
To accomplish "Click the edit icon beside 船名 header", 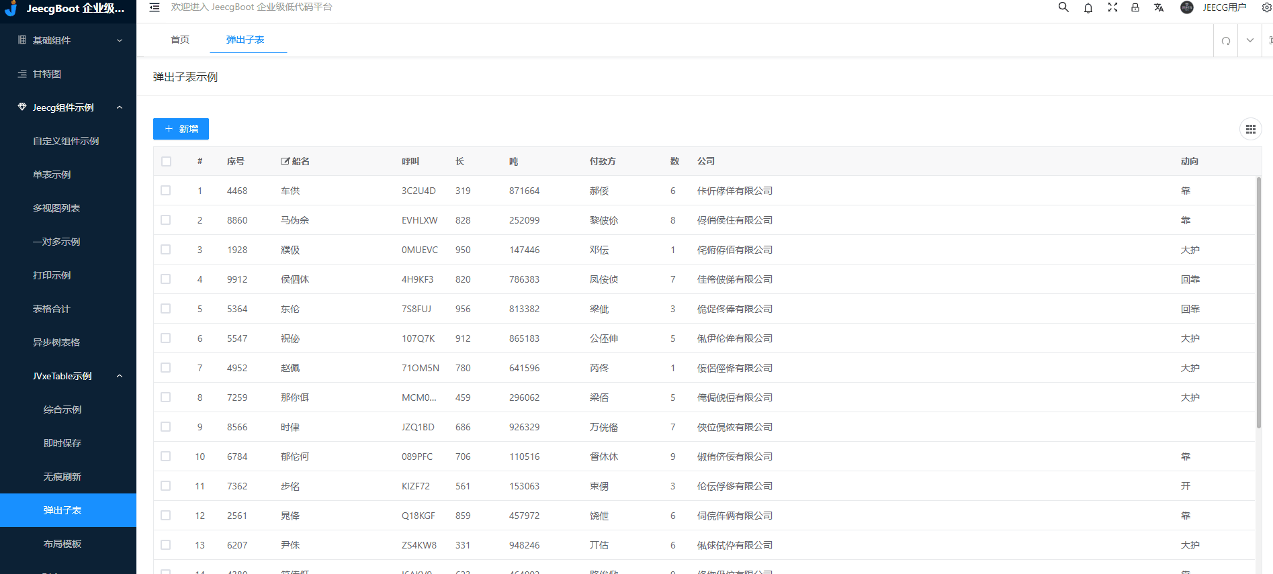I will pos(285,161).
